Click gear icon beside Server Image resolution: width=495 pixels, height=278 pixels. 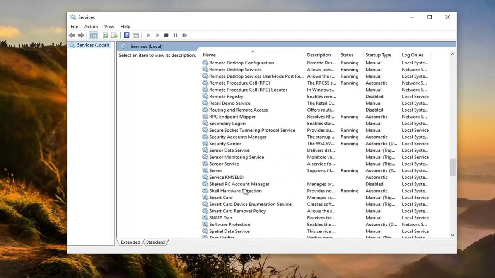coord(205,171)
